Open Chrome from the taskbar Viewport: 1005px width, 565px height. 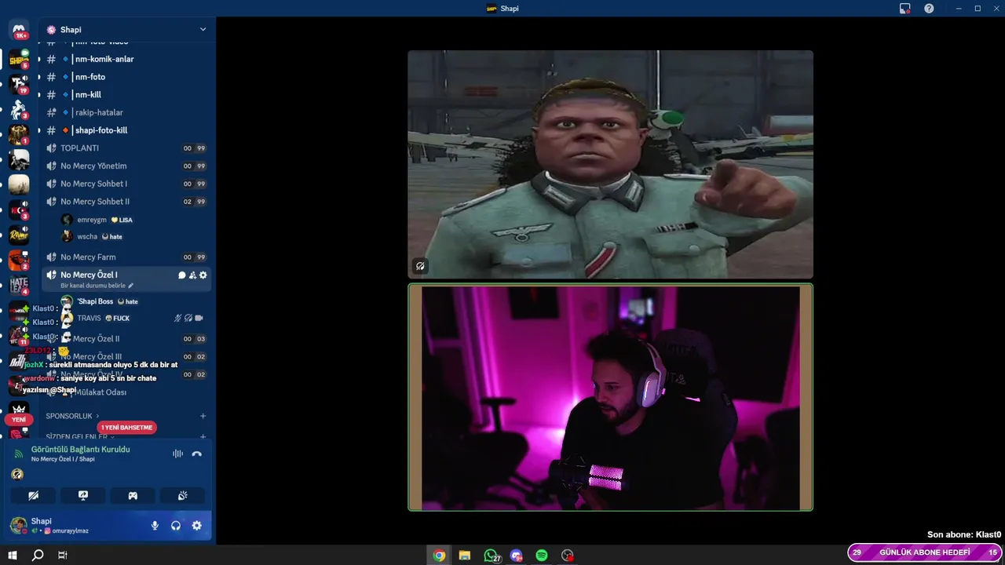coord(439,556)
